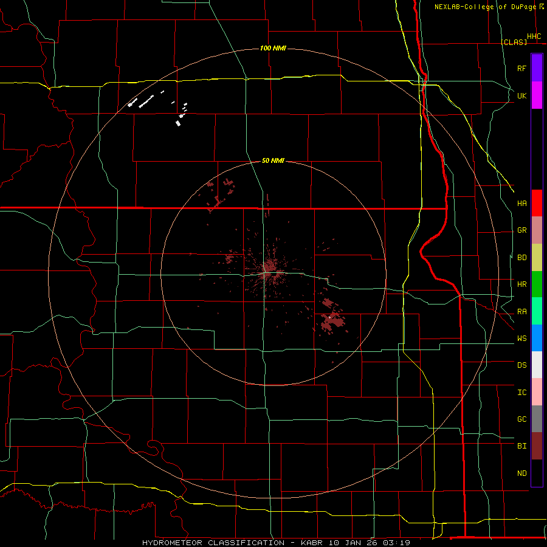Image resolution: width=547 pixels, height=547 pixels.
Task: Click the BI legend label
Action: pos(521,446)
